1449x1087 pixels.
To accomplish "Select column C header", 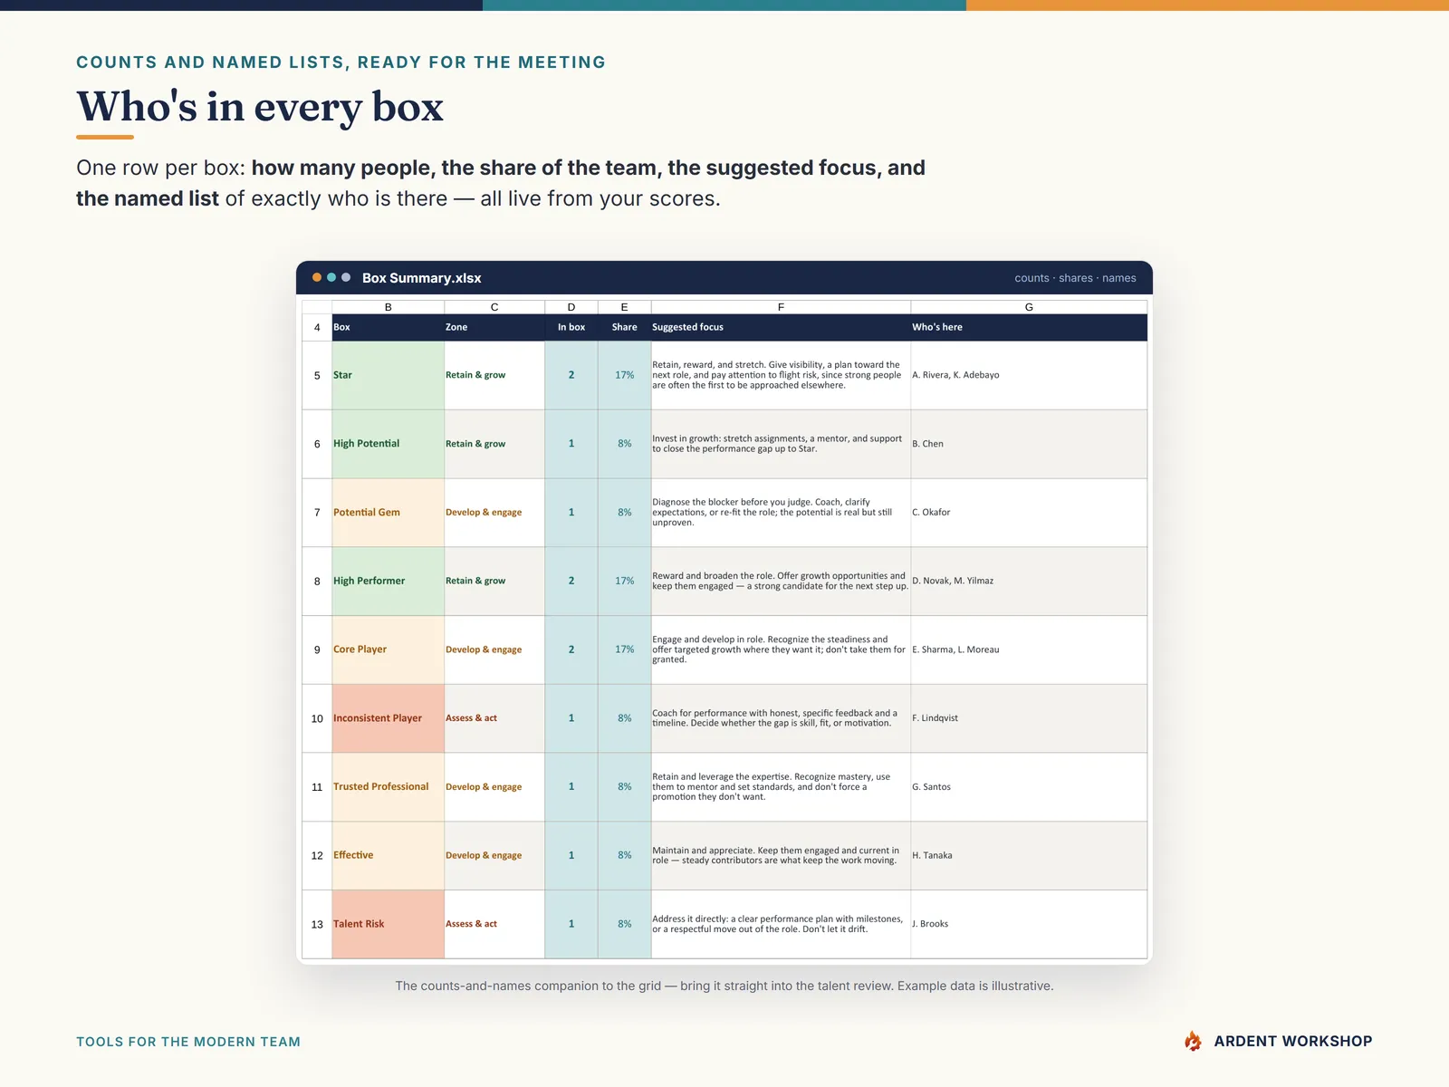I will pyautogui.click(x=494, y=307).
